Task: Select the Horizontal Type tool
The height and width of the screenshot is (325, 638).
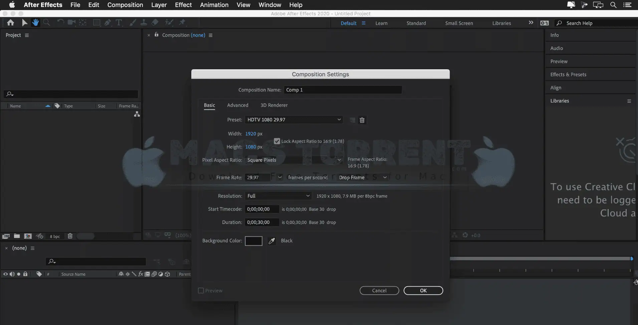Action: tap(119, 22)
